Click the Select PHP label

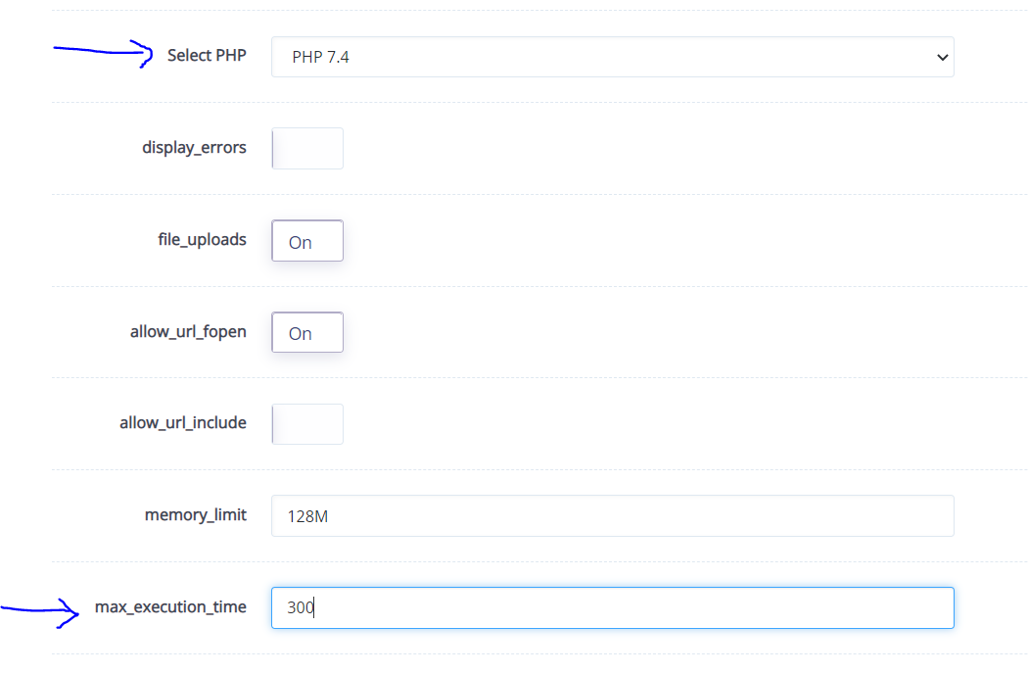(207, 56)
